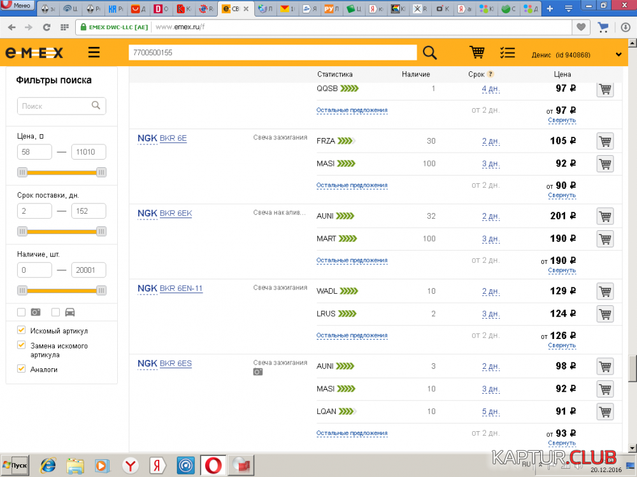637x477 pixels.
Task: Click the search magnifier icon beside query field
Action: point(430,53)
